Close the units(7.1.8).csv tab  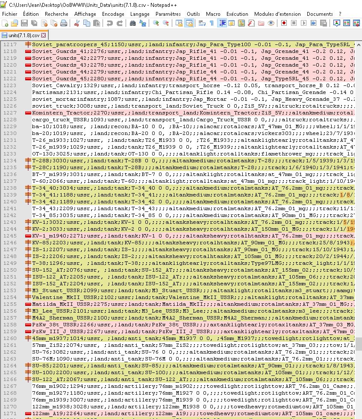point(43,35)
